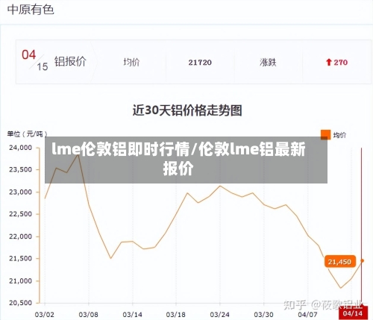Click the 均价 legend label
Viewport: 373px width, 320px height.
point(339,135)
